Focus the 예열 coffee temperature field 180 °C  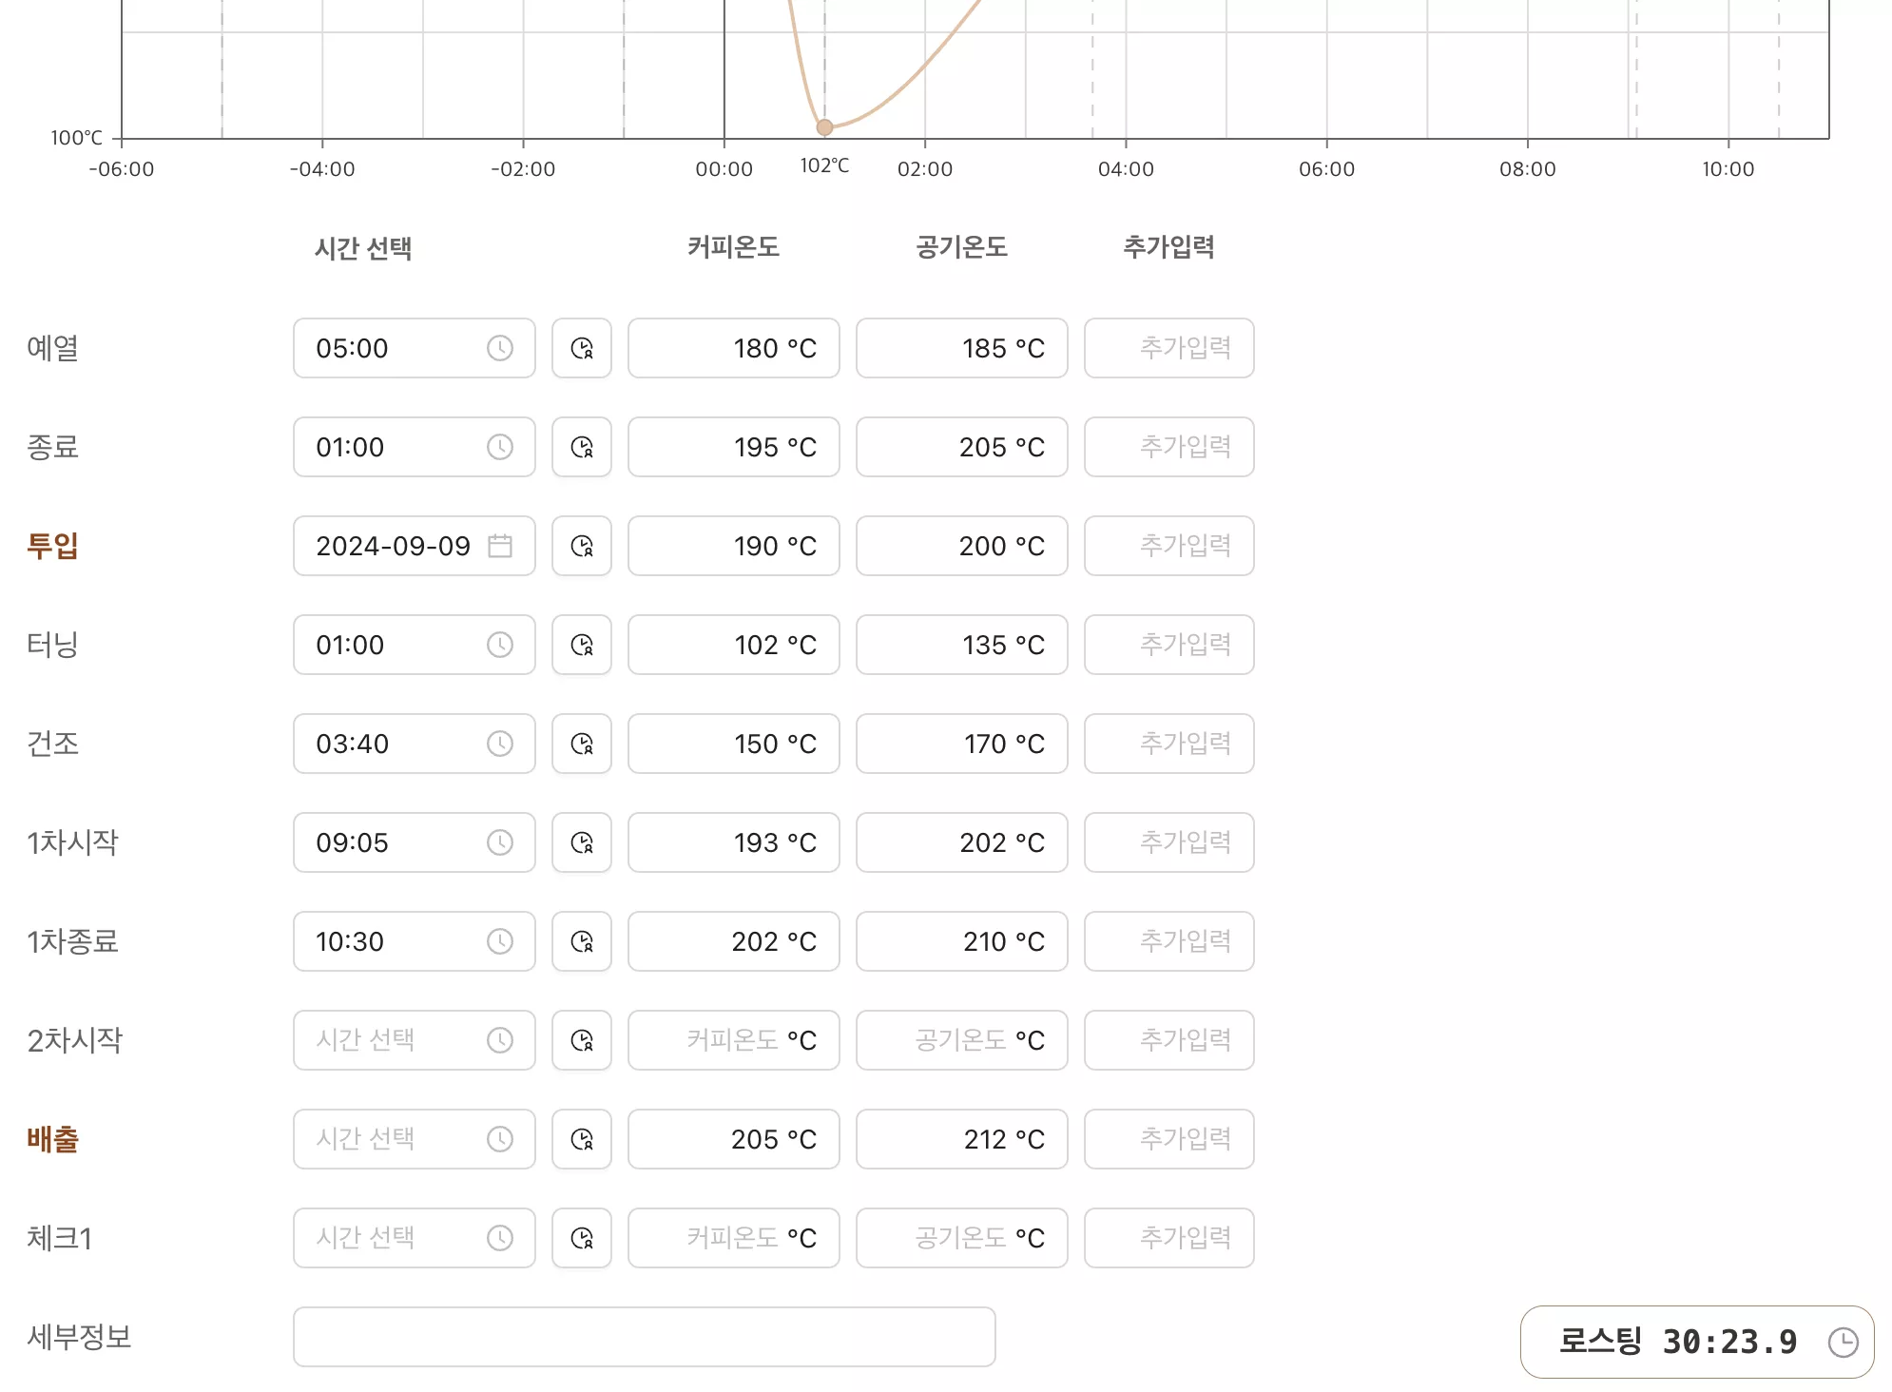[x=734, y=348]
